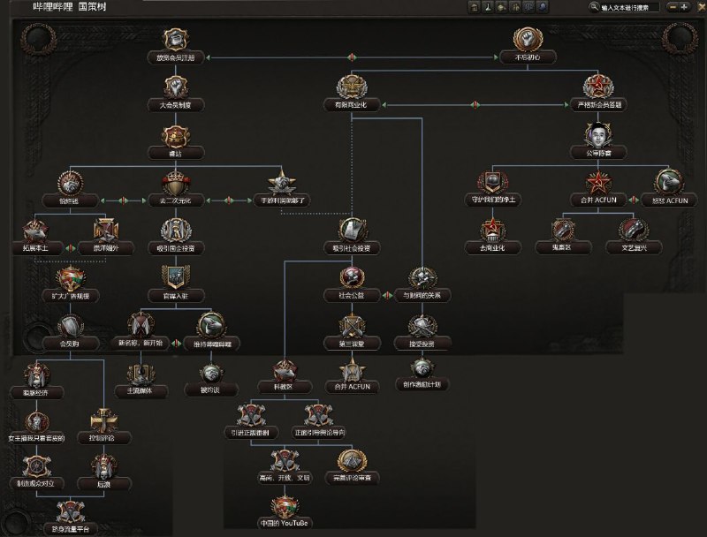
Task: Click the magnifier search icon
Action: (x=594, y=7)
